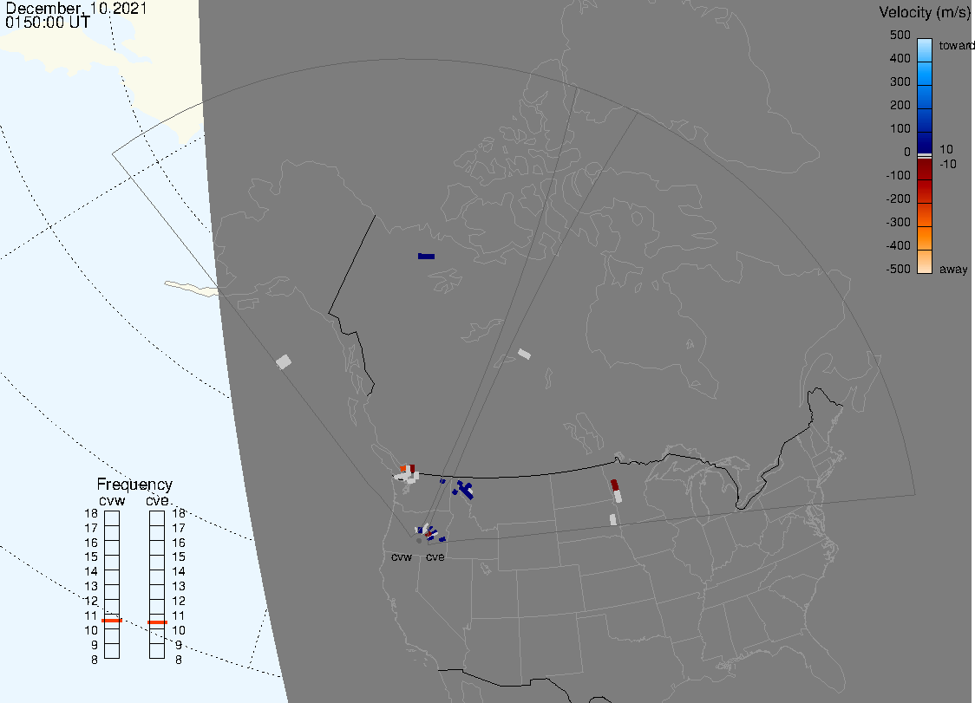Click the gray scatter cell off Alaska coast
975x703 pixels.
(x=284, y=361)
